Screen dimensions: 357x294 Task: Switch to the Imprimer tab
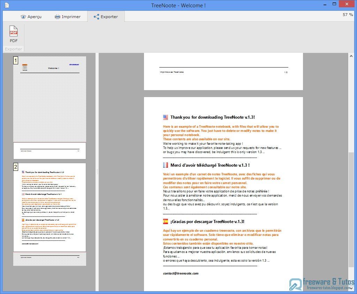point(68,17)
